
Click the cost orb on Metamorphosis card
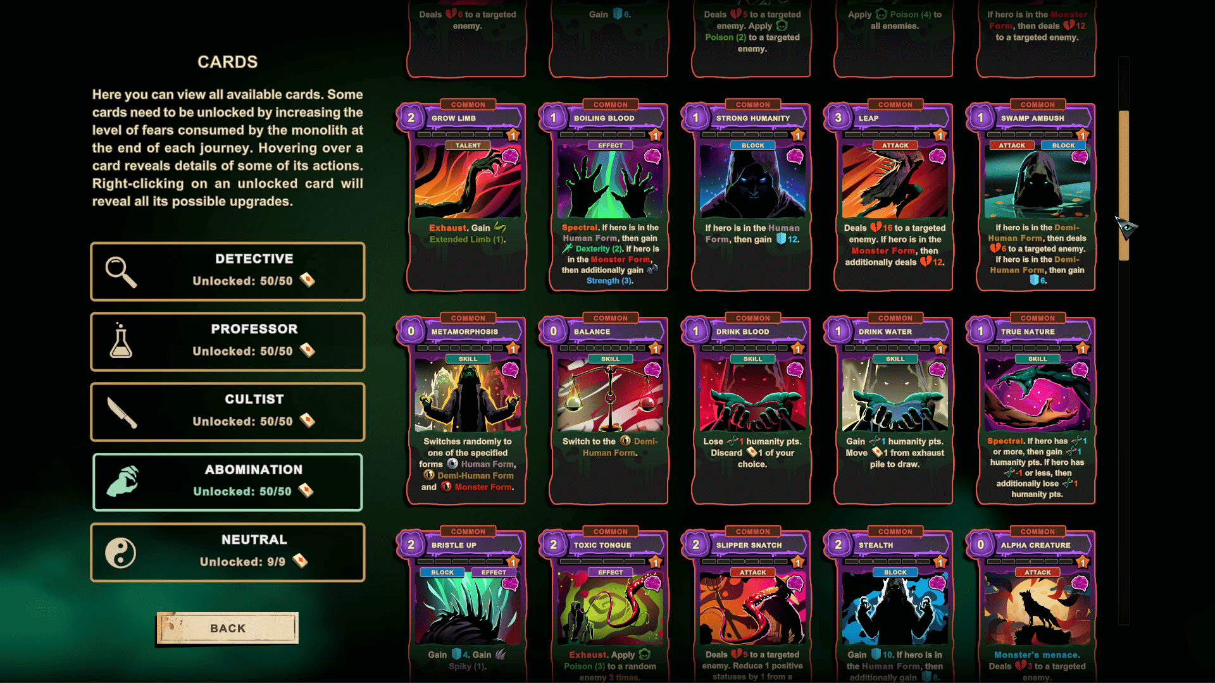click(411, 331)
